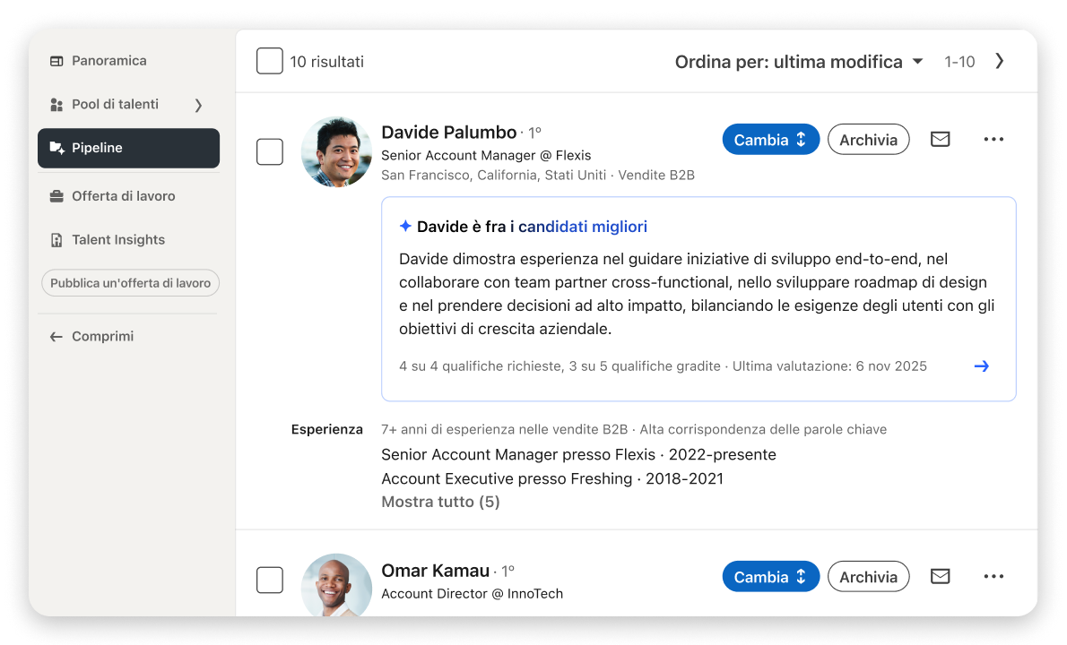Click the 1-10 results range text
Screen dimensions: 1067x645
pos(959,62)
